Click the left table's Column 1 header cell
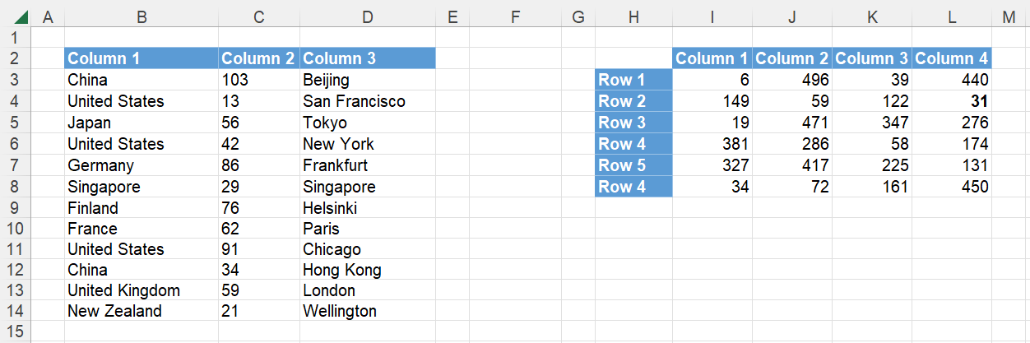The width and height of the screenshot is (1030, 343). (x=141, y=58)
